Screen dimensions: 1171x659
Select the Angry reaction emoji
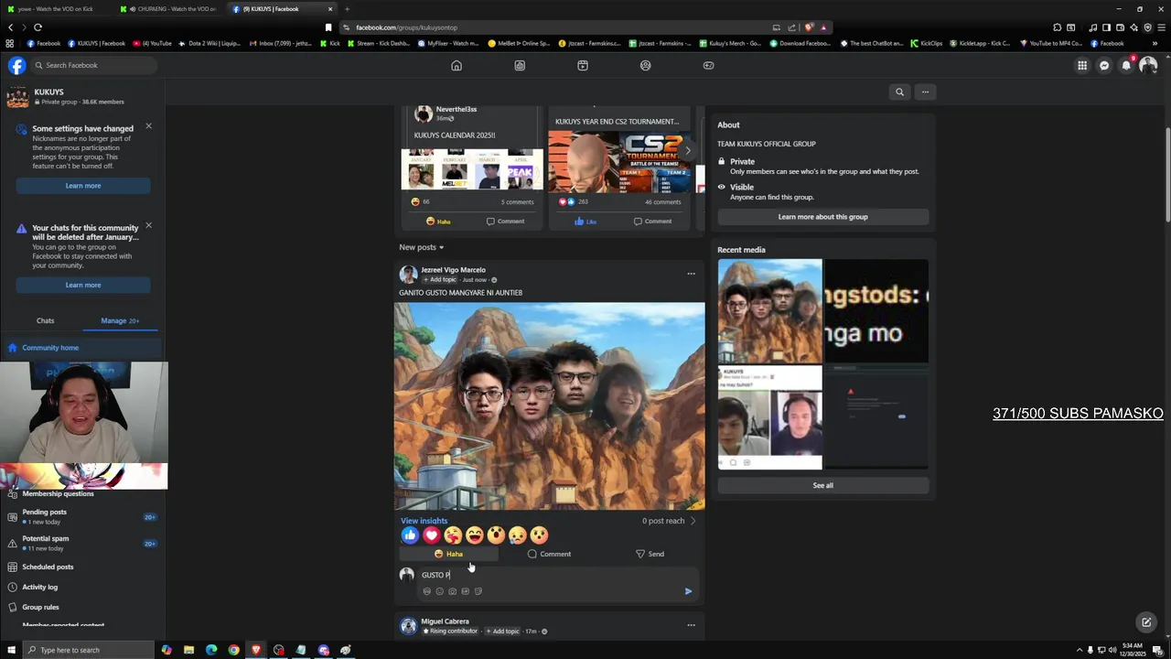tap(539, 535)
